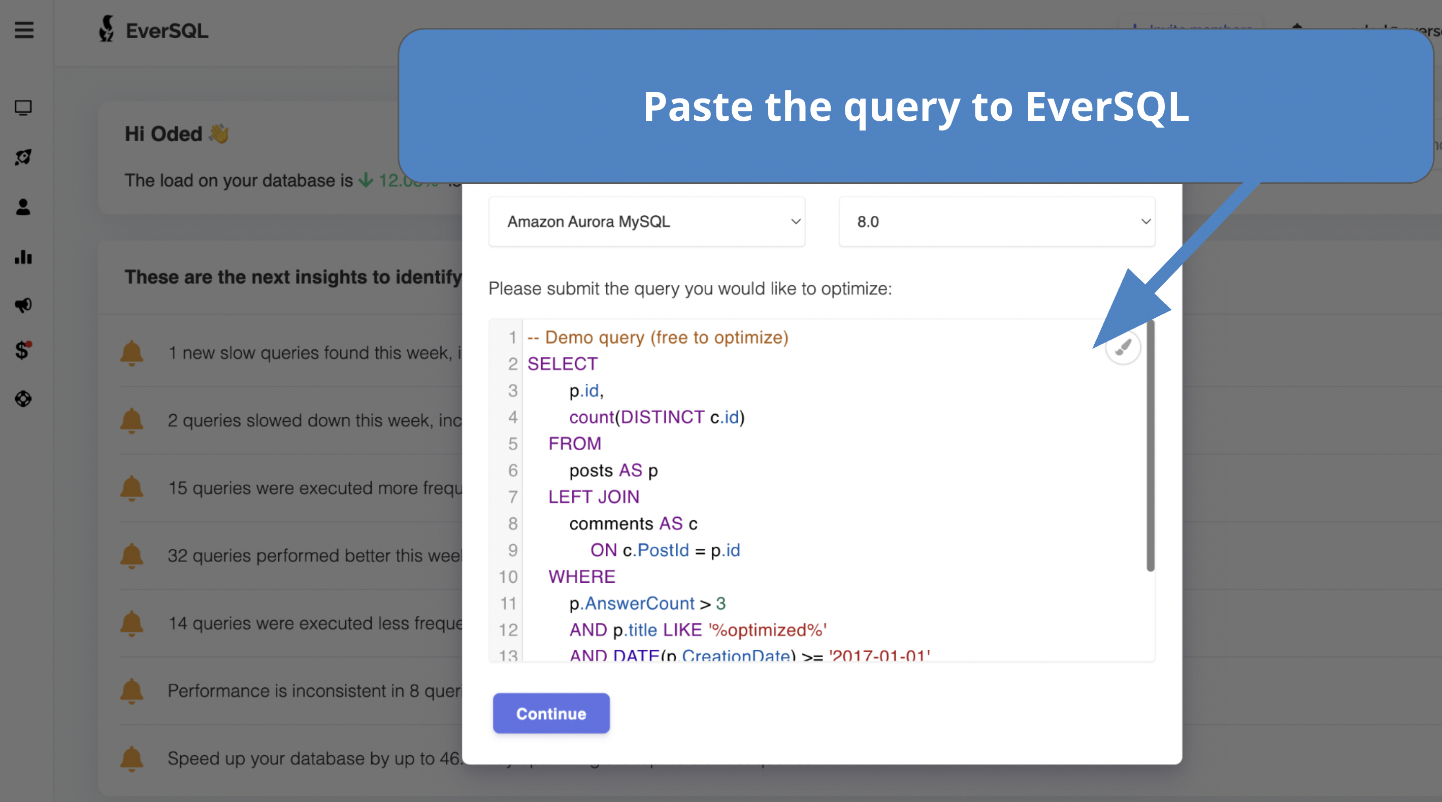The image size is (1442, 802).
Task: Click bell icon for speed up database
Action: click(x=132, y=759)
